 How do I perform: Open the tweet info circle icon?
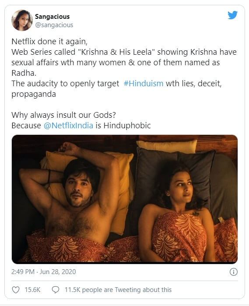pyautogui.click(x=234, y=272)
